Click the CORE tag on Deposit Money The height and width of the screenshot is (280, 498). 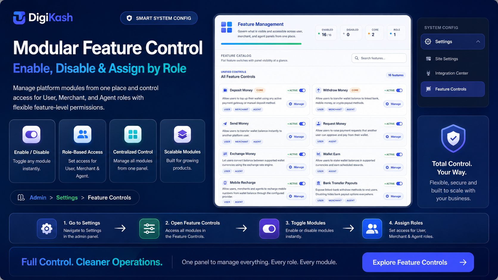point(260,90)
